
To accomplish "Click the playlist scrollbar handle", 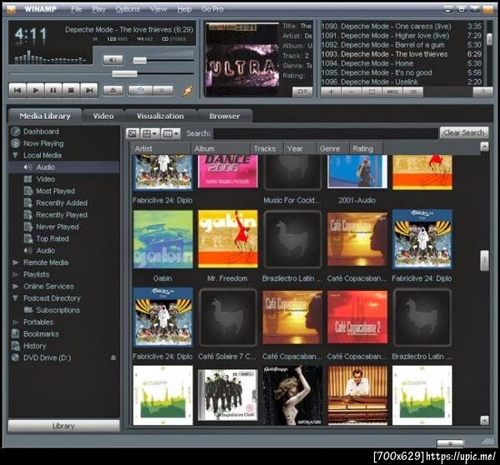I will point(489,39).
